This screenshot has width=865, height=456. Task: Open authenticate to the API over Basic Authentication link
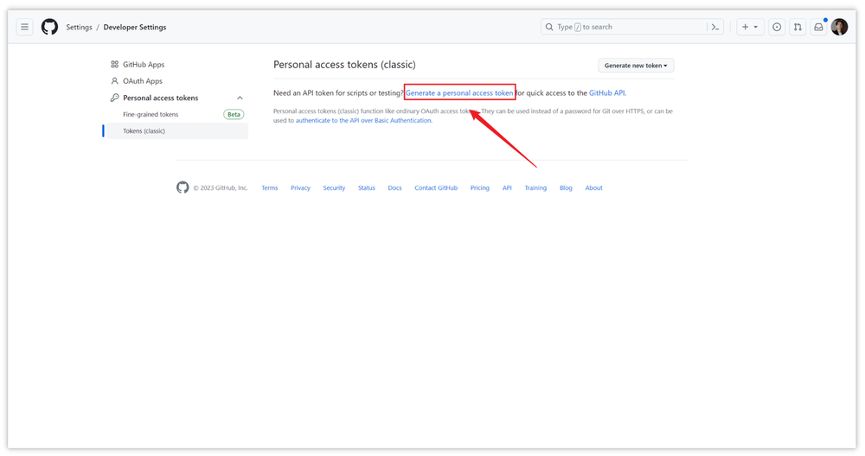(x=363, y=120)
